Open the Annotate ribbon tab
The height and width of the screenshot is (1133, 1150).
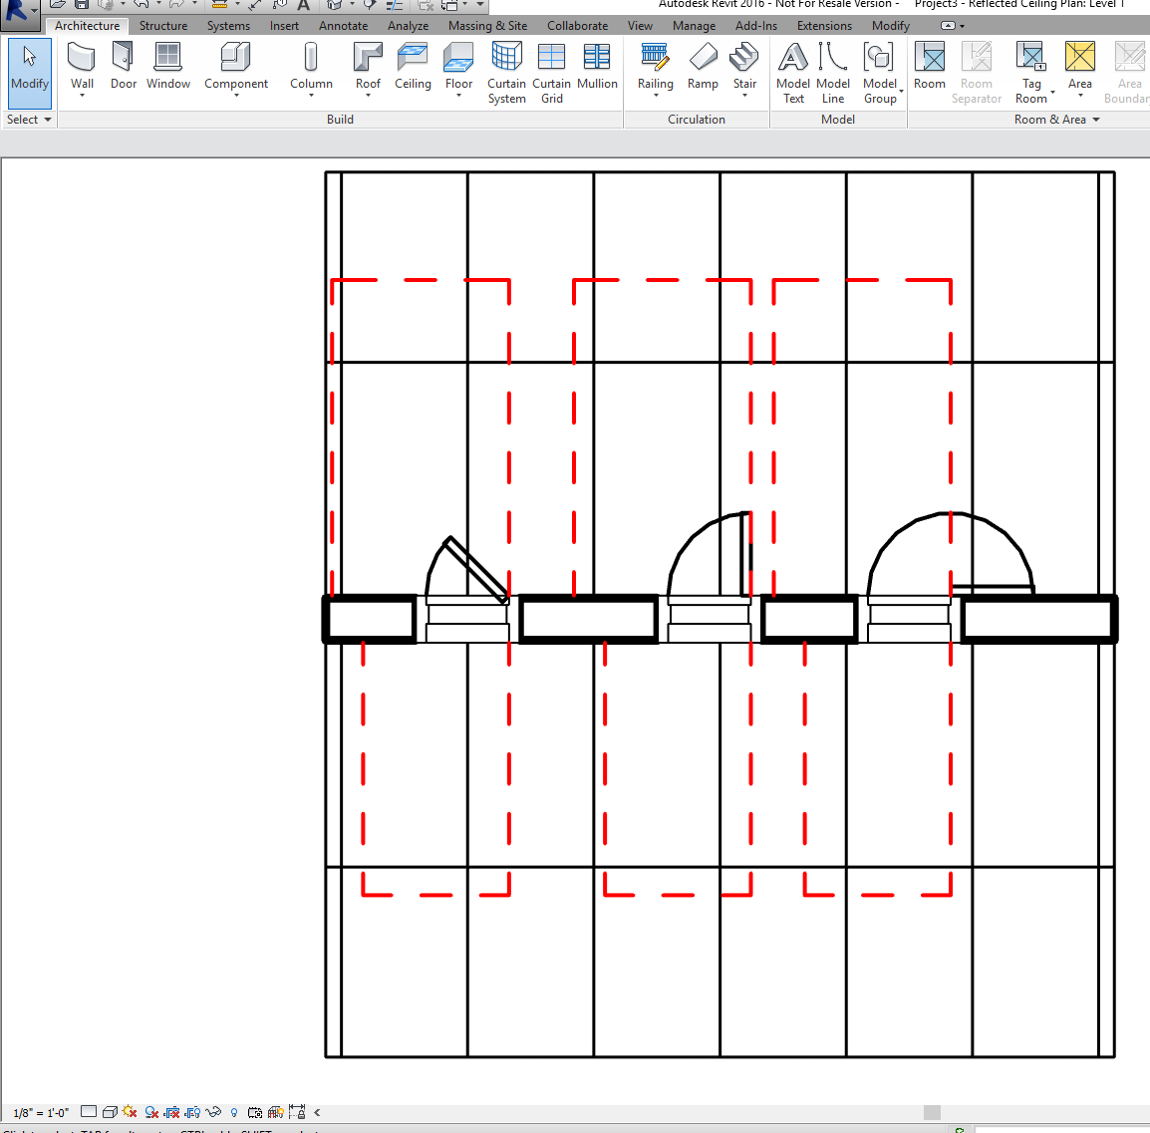[343, 26]
